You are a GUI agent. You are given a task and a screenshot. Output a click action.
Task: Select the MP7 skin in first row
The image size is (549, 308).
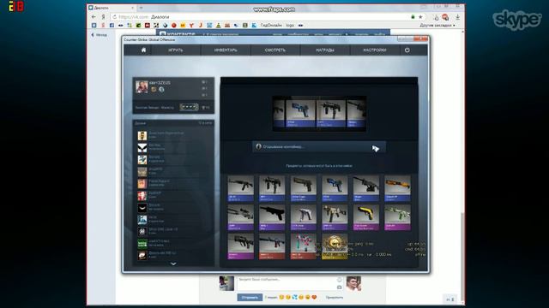(x=272, y=188)
